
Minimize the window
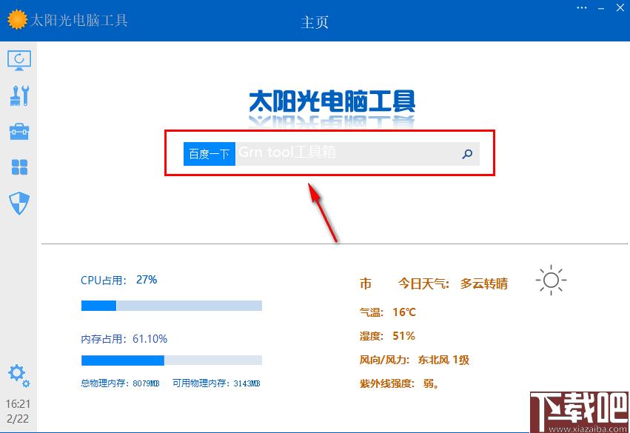pos(601,8)
